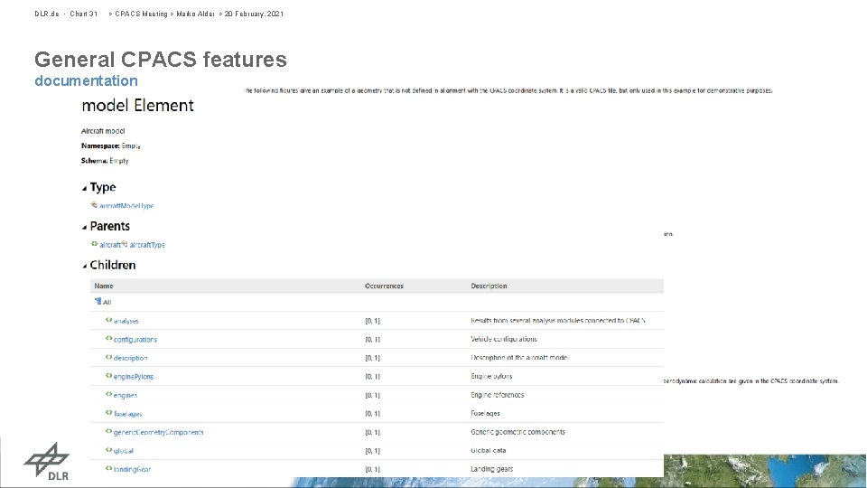Click the element icon beside fuselages
This screenshot has height=488, width=867.
tap(109, 413)
